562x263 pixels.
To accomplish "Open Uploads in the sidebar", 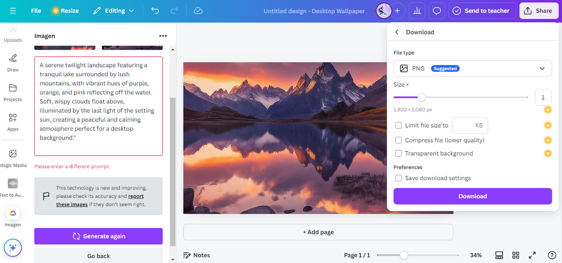I will [13, 35].
